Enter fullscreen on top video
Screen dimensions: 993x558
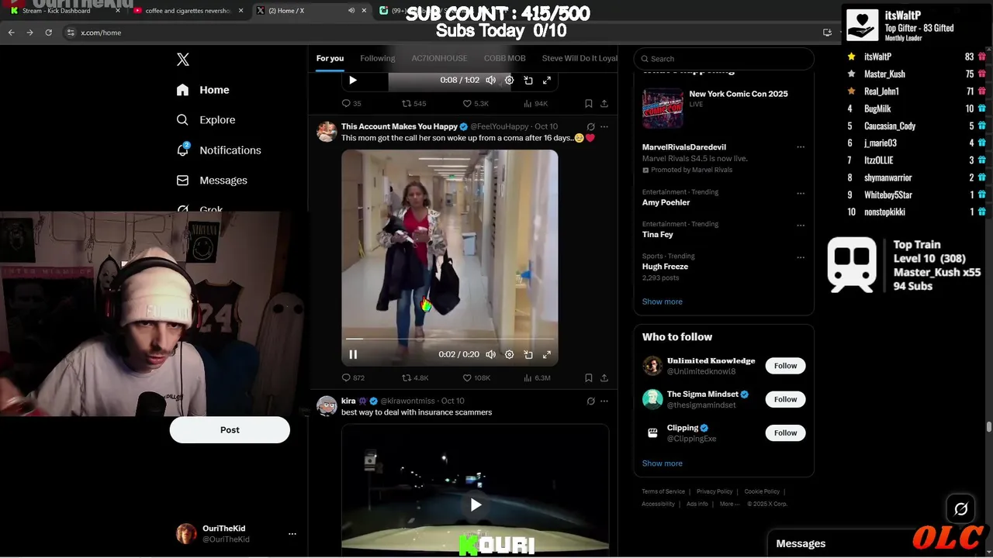[547, 80]
